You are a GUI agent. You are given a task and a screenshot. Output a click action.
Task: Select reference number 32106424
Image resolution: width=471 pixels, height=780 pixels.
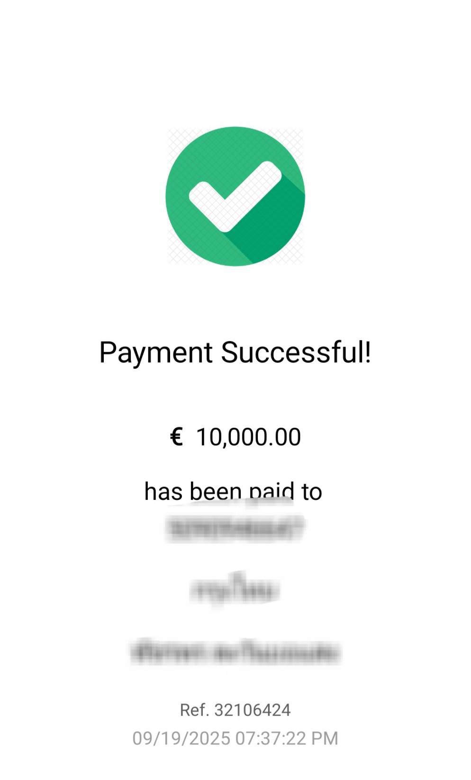253,710
